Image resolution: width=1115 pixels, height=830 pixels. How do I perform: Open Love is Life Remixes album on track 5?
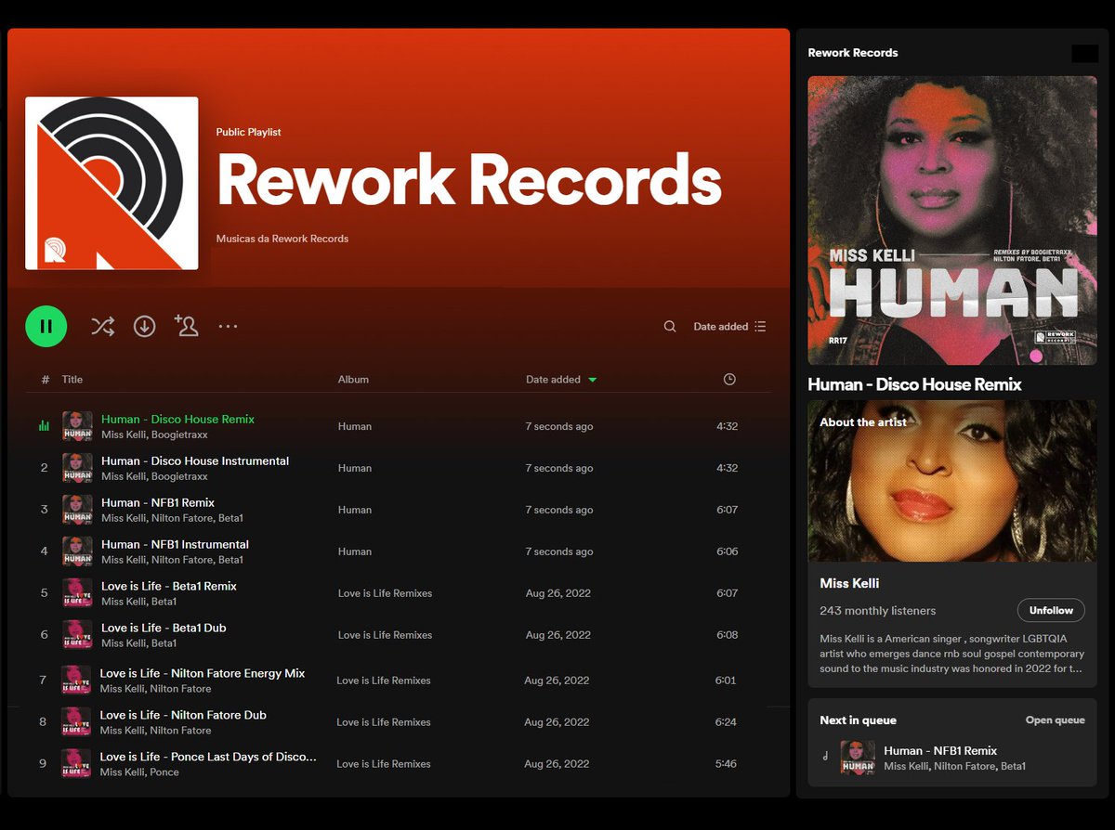pyautogui.click(x=385, y=593)
